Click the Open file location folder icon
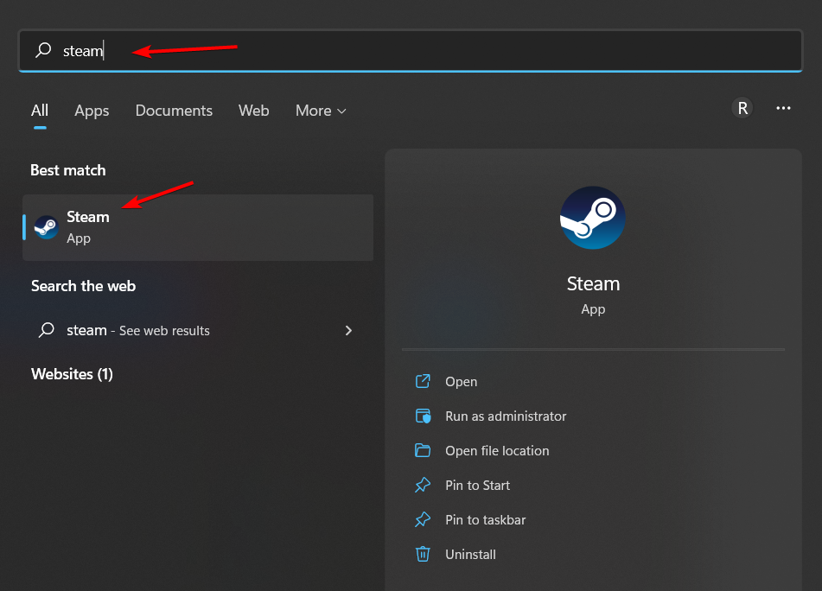The height and width of the screenshot is (591, 822). coord(423,450)
